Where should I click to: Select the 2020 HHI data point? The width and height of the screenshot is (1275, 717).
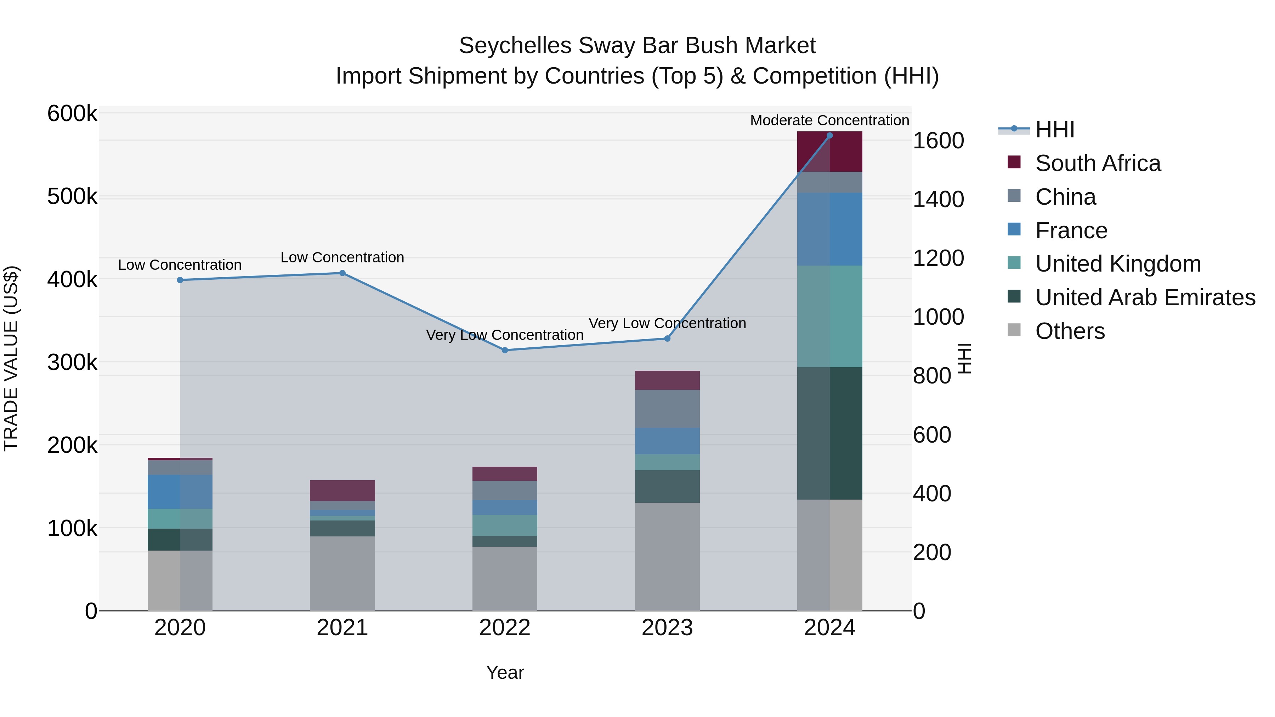pos(180,280)
